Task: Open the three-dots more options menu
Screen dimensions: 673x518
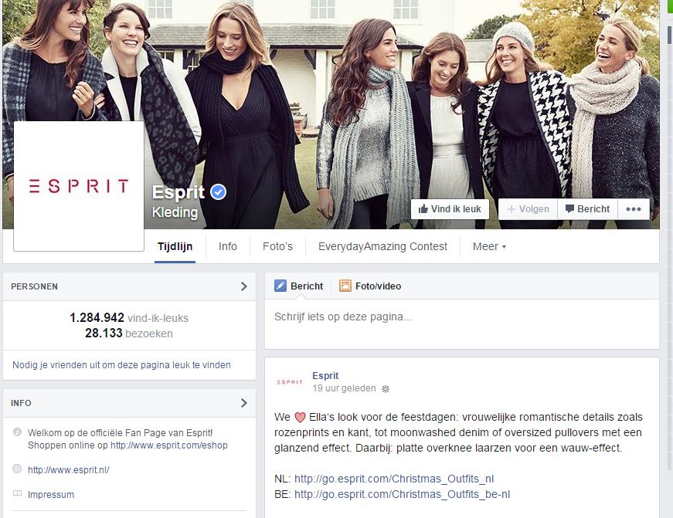Action: coord(634,209)
